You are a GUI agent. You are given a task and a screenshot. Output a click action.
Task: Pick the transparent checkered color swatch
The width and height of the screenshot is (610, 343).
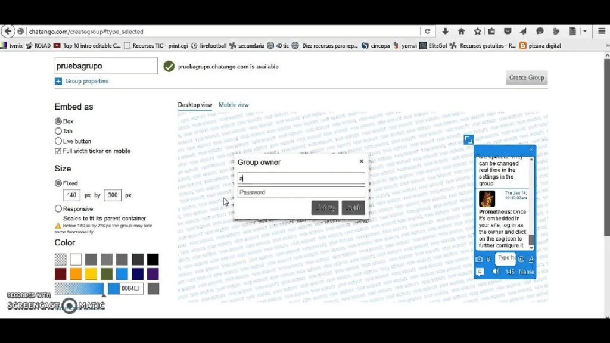click(x=60, y=260)
